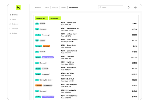The height and width of the screenshot is (104, 149).
Task: Click the search magnifier icon
Action: [100, 7]
